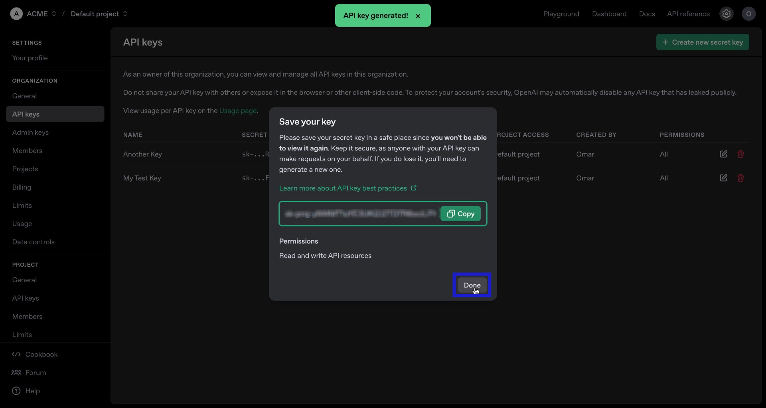Open Data controls settings
Viewport: 766px width, 408px height.
tap(34, 242)
